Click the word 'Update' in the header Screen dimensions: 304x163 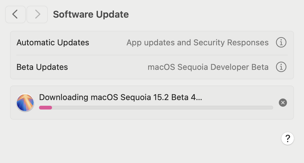(112, 14)
